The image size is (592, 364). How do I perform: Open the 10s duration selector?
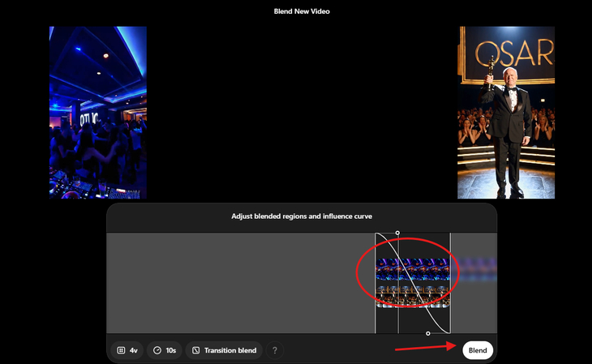click(165, 350)
